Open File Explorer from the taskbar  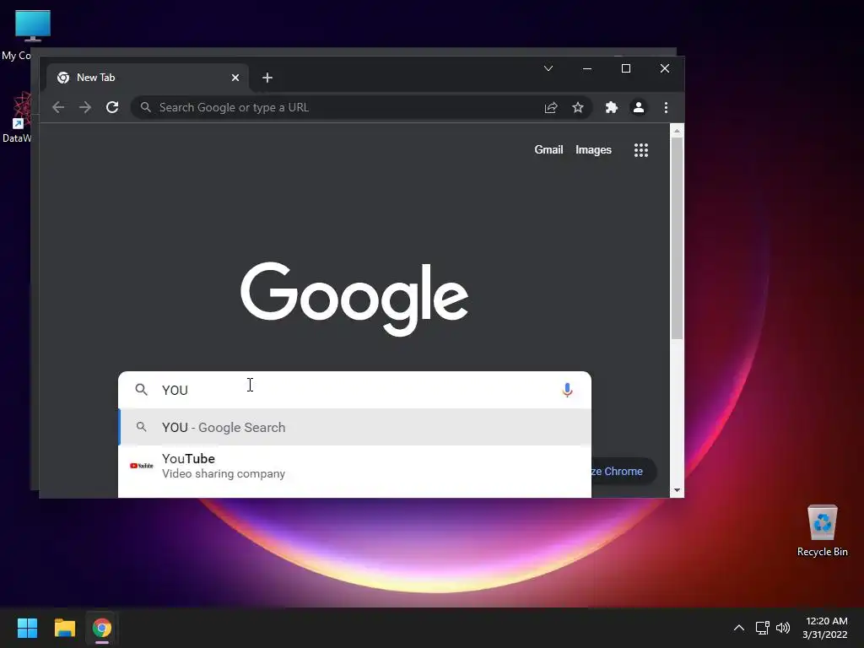(x=64, y=628)
